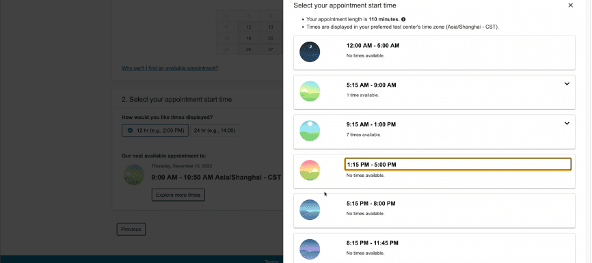The image size is (592, 263).
Task: Click the 5:15 PM - 8:00 PM time block
Action: [434, 210]
